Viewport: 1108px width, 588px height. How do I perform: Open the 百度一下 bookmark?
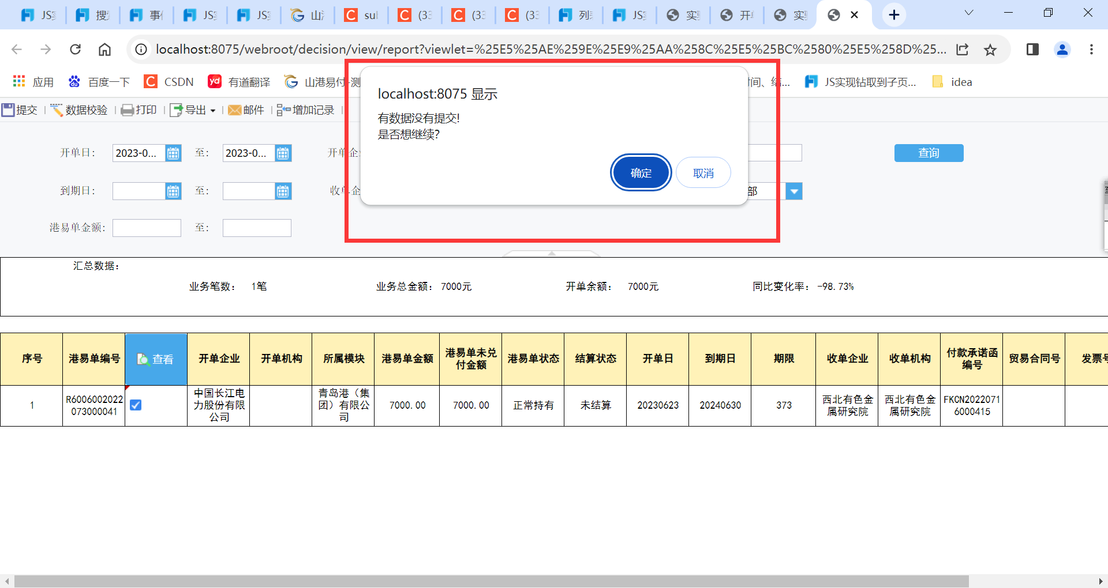99,82
